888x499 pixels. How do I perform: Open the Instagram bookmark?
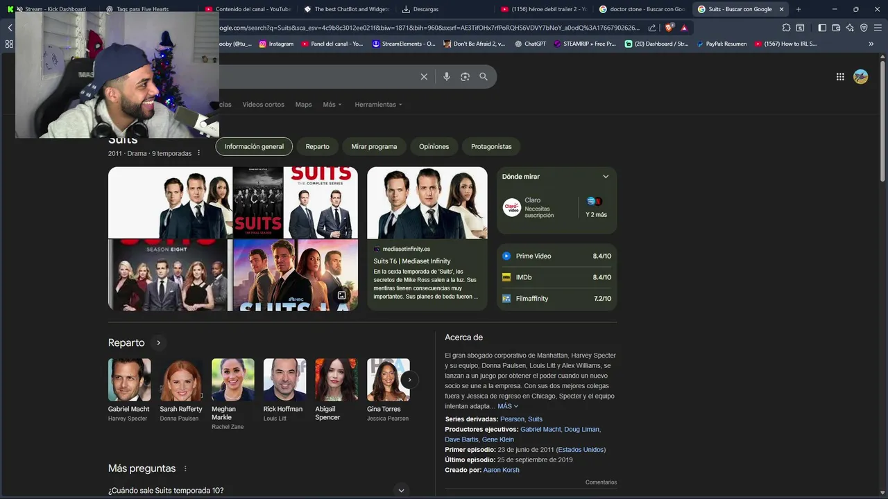pyautogui.click(x=276, y=44)
